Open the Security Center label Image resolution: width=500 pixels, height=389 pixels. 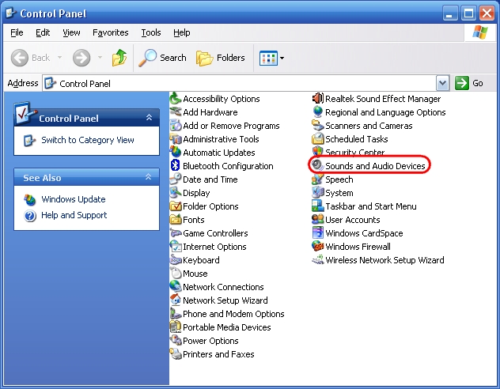[x=354, y=153]
